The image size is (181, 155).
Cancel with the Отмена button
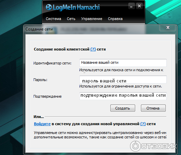153,108
